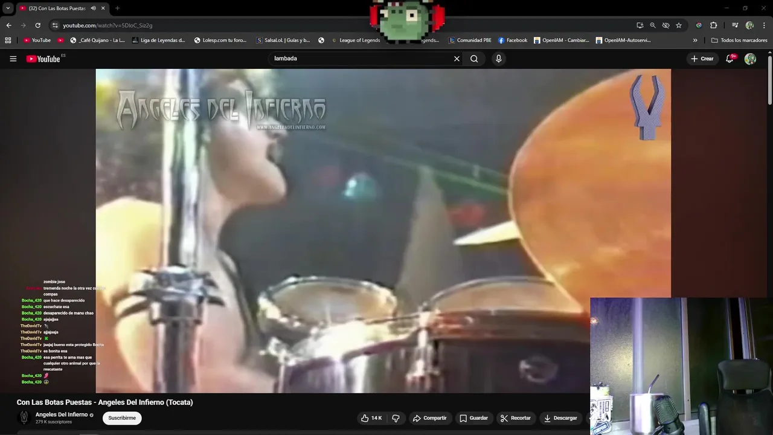Save the video using Guardar

(473, 418)
